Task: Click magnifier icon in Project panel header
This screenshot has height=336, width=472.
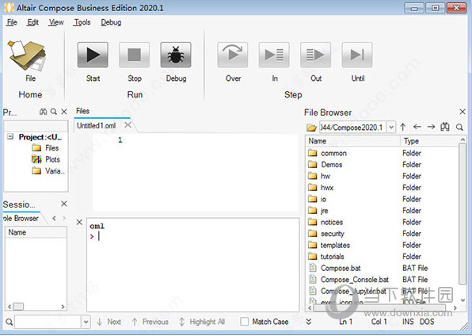Action: tap(54, 112)
